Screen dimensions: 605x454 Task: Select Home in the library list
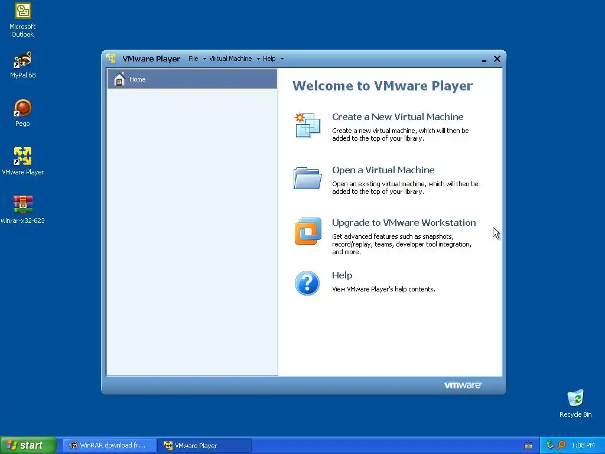coord(192,79)
